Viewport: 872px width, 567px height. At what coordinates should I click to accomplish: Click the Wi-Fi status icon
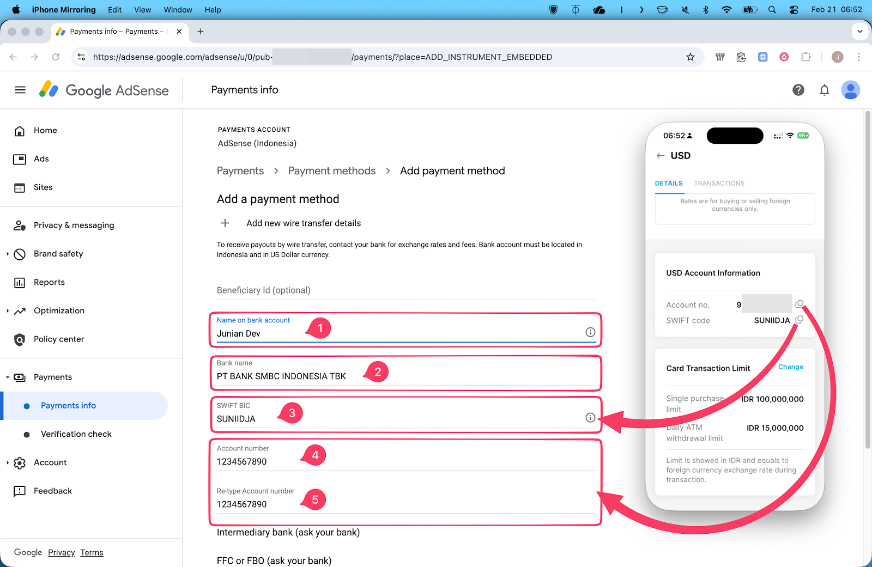pos(726,10)
